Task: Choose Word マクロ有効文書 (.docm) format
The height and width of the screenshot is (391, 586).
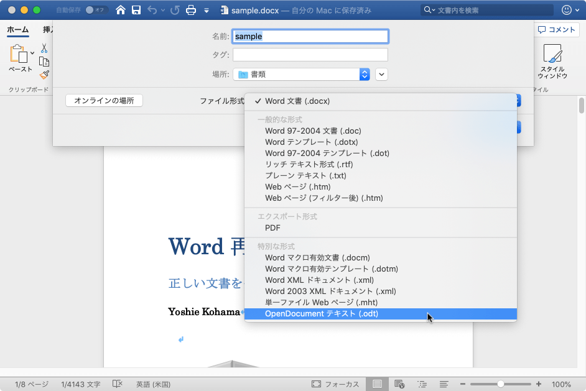Action: 381,258
